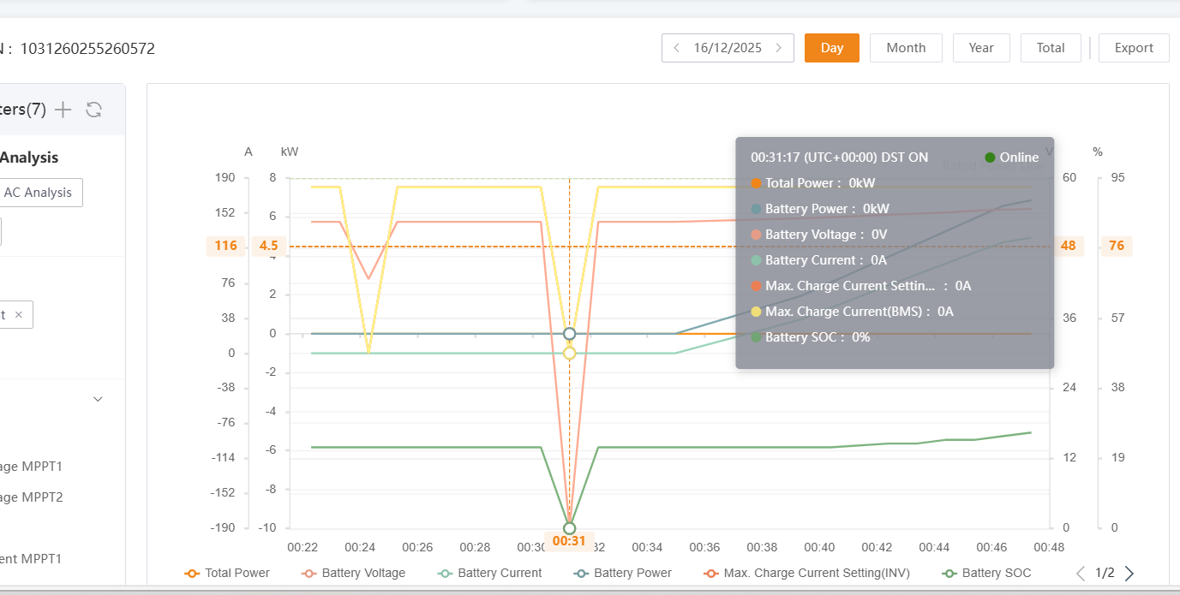Expand the collapsed section chevron in sidebar
This screenshot has width=1180, height=595.
(98, 399)
